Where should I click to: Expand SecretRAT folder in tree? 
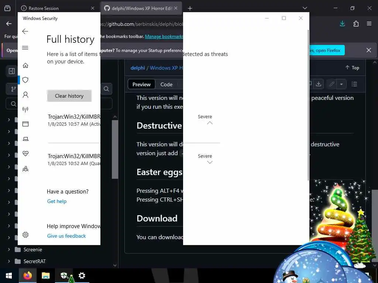click(9, 261)
